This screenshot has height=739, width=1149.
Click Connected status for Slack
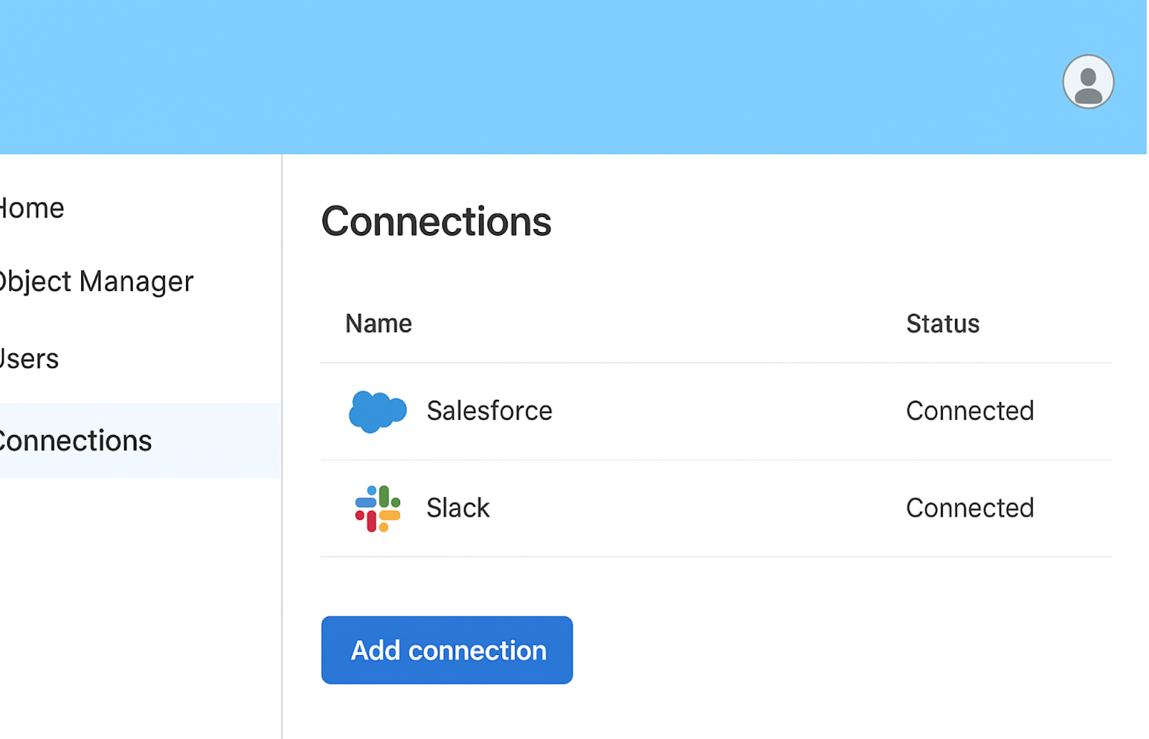tap(969, 508)
